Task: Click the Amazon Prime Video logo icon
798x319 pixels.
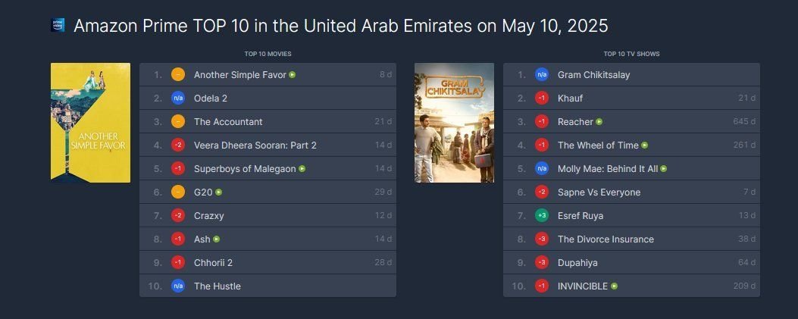Action: click(58, 26)
